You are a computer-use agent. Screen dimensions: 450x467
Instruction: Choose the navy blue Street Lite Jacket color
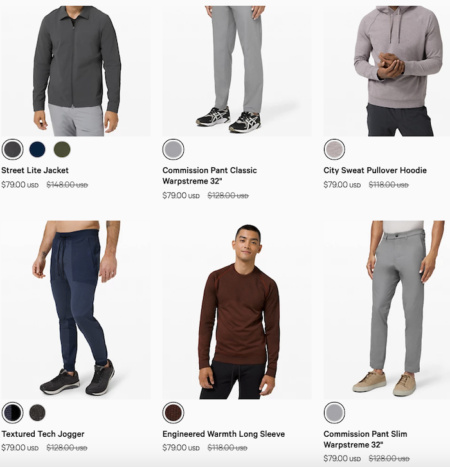point(37,149)
